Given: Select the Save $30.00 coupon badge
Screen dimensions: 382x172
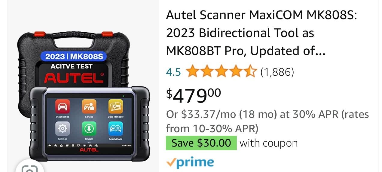Looking at the screenshot, I should (x=201, y=143).
